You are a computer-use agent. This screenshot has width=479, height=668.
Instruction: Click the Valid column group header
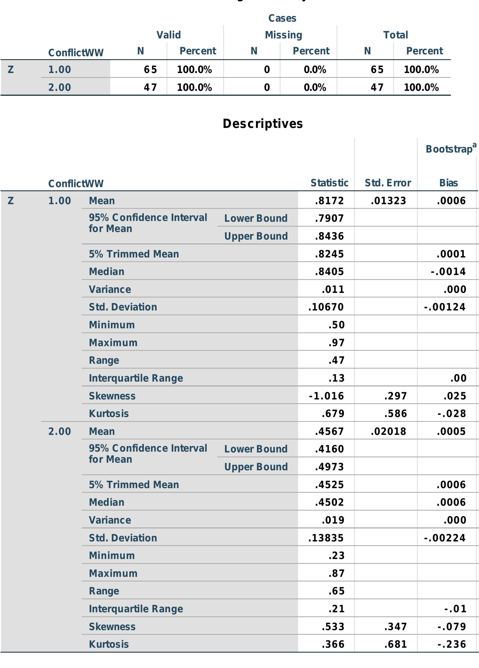168,35
